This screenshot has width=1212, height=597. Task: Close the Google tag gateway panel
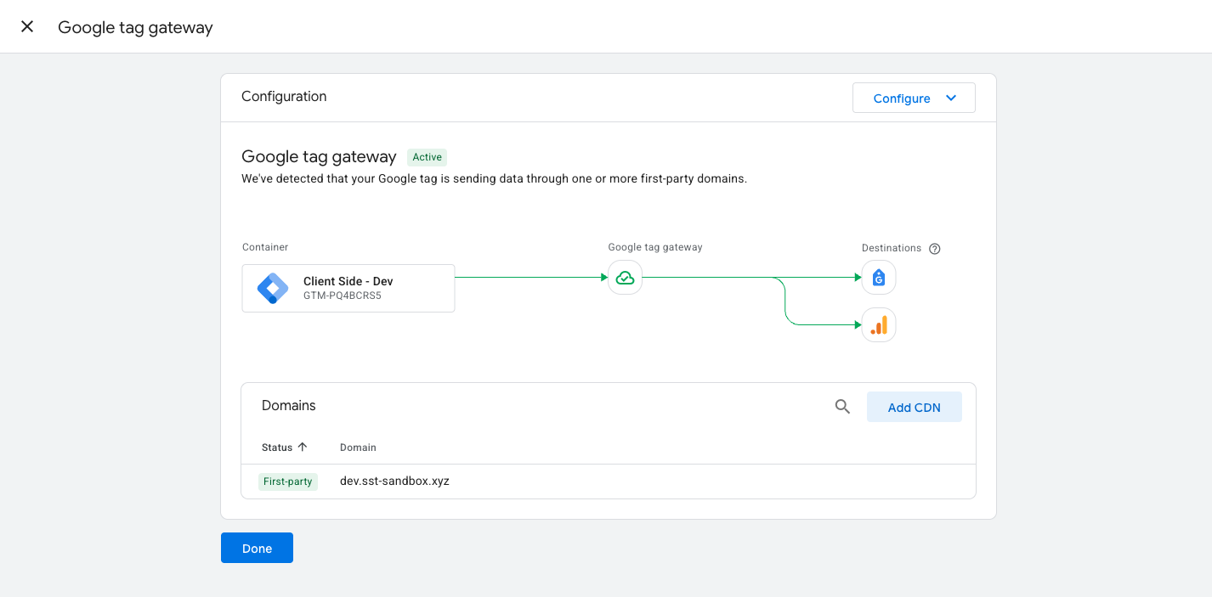point(27,26)
